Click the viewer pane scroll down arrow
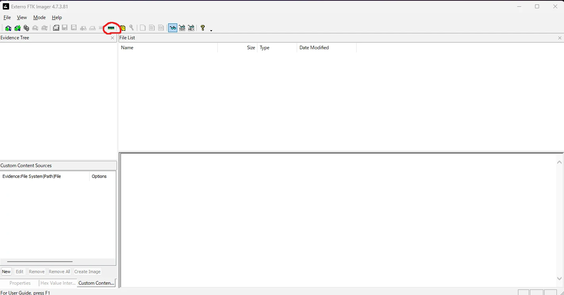Viewport: 564px width, 295px height. 559,279
